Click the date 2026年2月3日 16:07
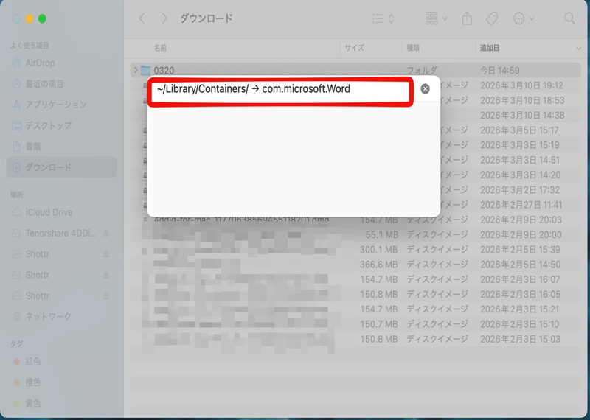The height and width of the screenshot is (420, 590). [520, 279]
